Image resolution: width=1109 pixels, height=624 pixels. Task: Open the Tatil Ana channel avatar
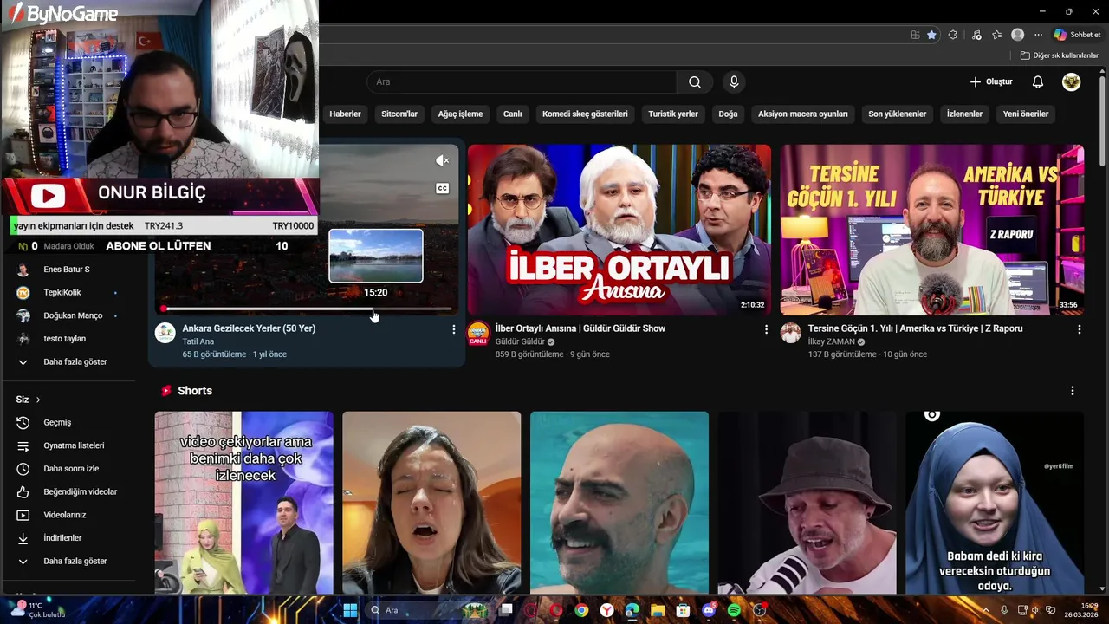[x=165, y=333]
